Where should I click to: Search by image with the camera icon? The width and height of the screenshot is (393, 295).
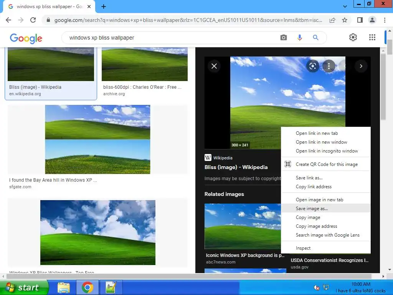[284, 38]
